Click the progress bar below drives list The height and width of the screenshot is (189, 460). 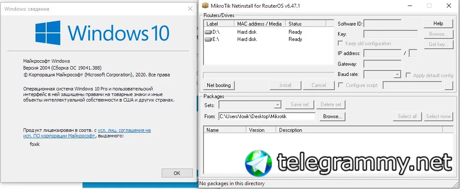click(x=268, y=75)
